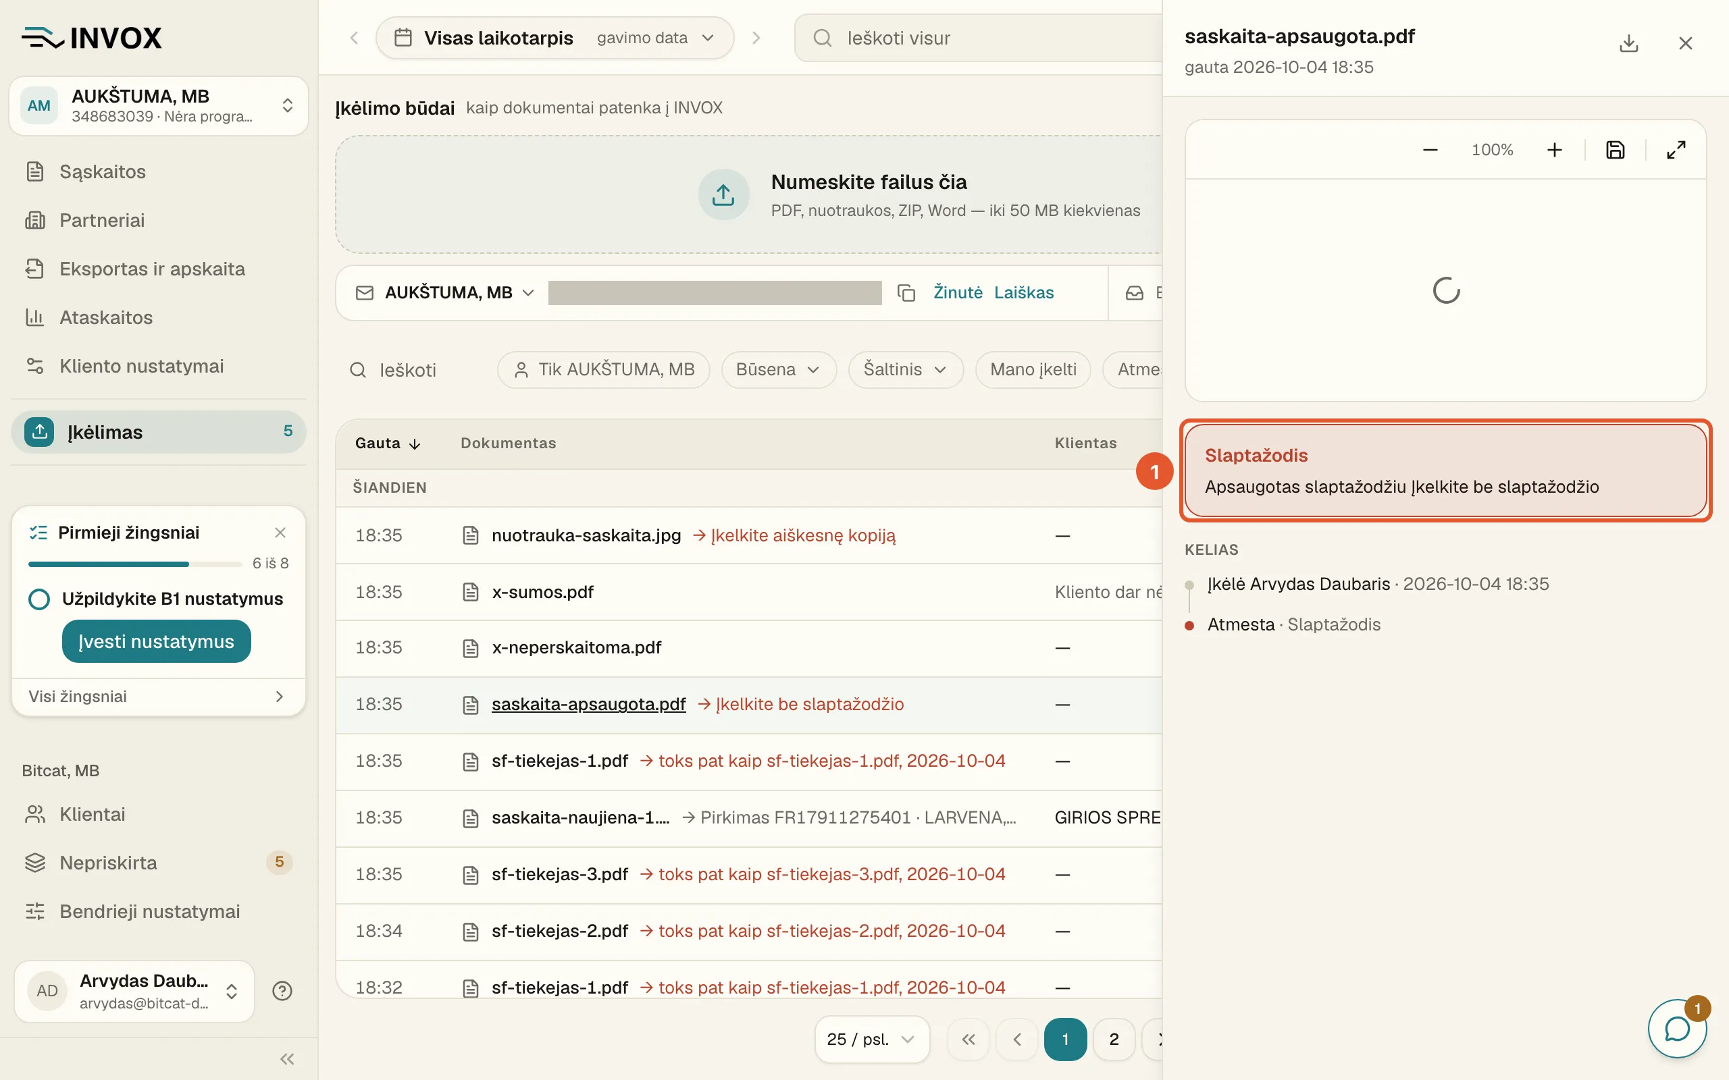
Task: Open Partneriai in the sidebar
Action: [158, 220]
